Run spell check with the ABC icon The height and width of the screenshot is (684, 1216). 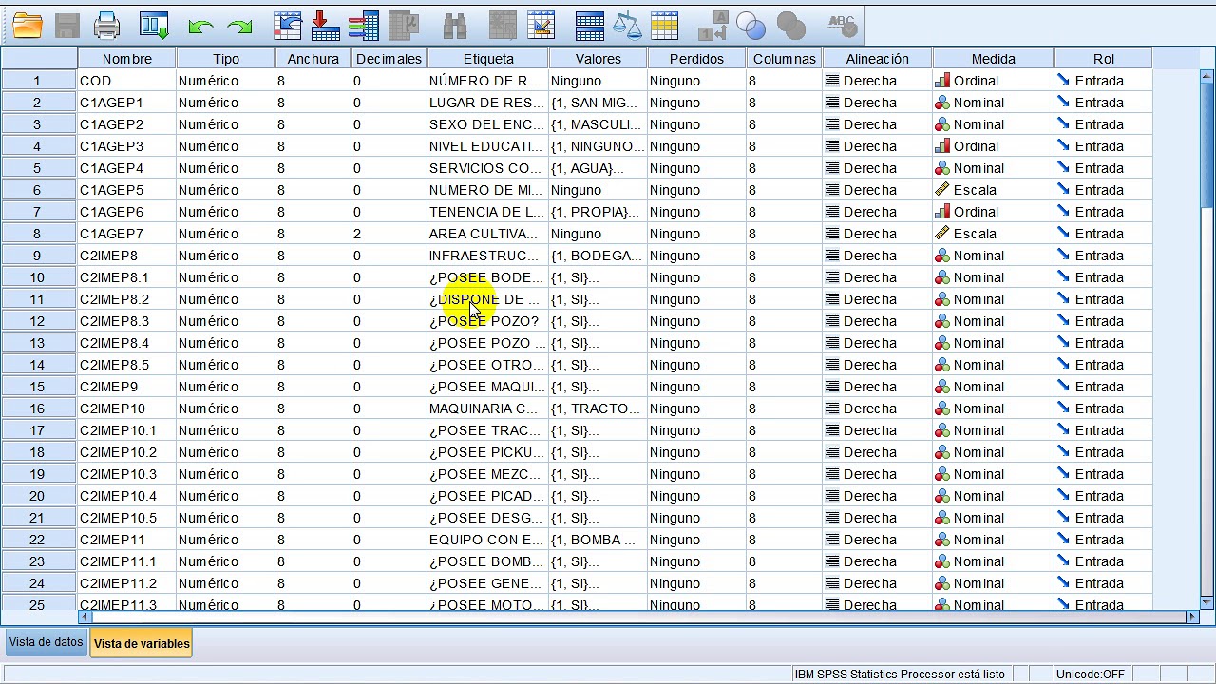point(841,24)
